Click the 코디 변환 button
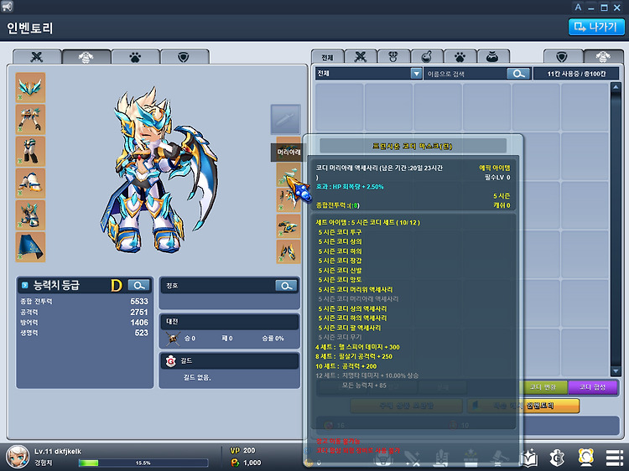629x471 pixels. [x=543, y=387]
